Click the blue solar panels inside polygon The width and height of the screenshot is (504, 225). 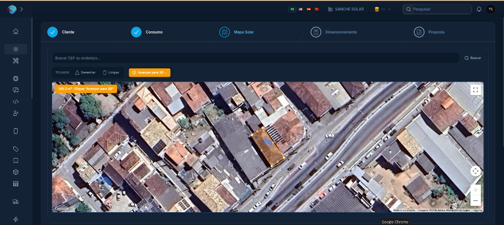pyautogui.click(x=268, y=141)
